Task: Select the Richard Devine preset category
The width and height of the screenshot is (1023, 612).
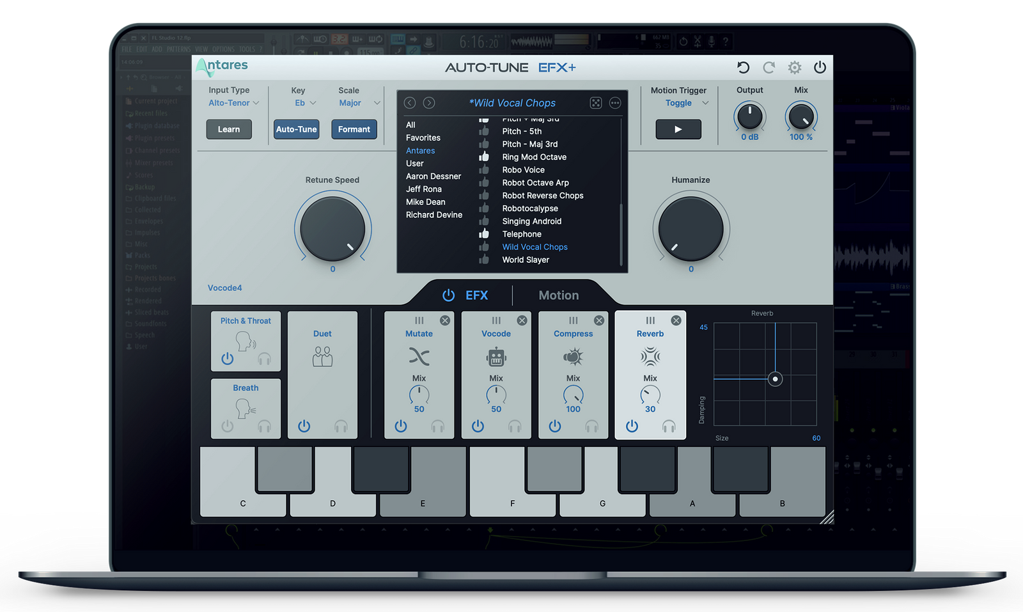Action: (x=434, y=214)
